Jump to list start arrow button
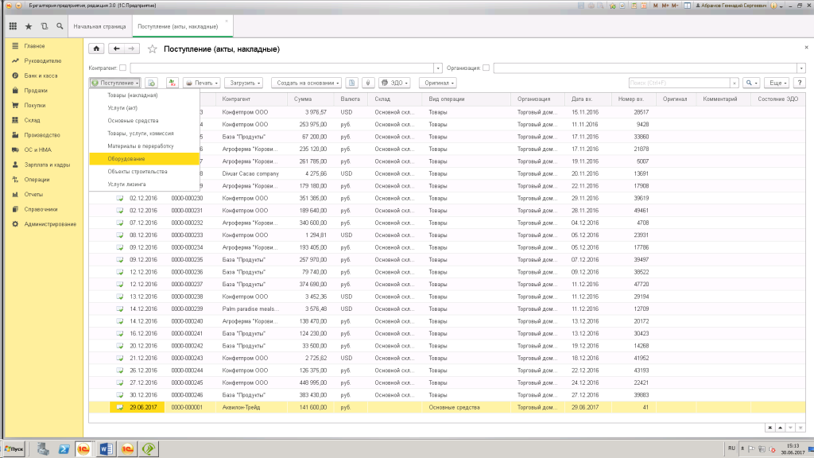The image size is (814, 458). (769, 428)
